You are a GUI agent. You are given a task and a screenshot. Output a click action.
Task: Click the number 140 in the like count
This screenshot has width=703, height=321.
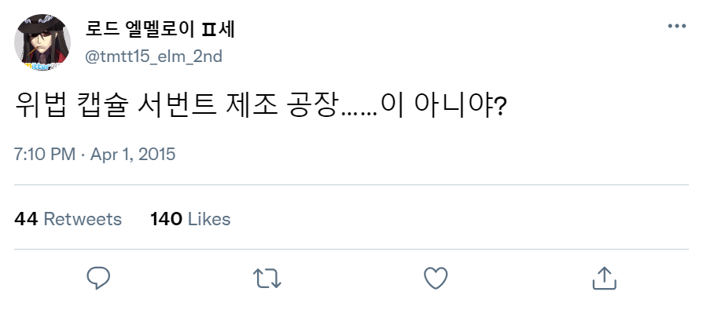[167, 219]
